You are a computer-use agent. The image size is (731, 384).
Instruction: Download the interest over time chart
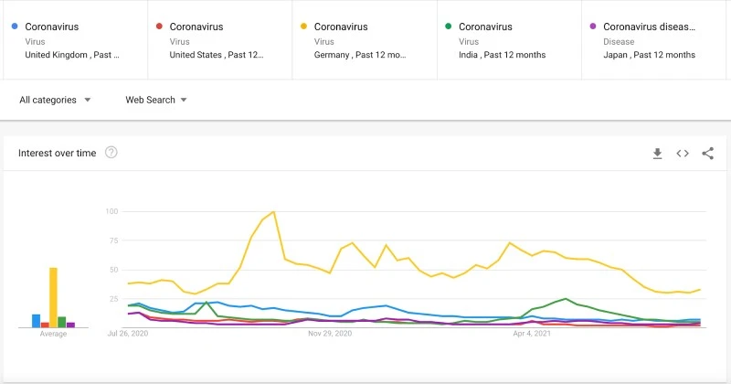click(657, 154)
